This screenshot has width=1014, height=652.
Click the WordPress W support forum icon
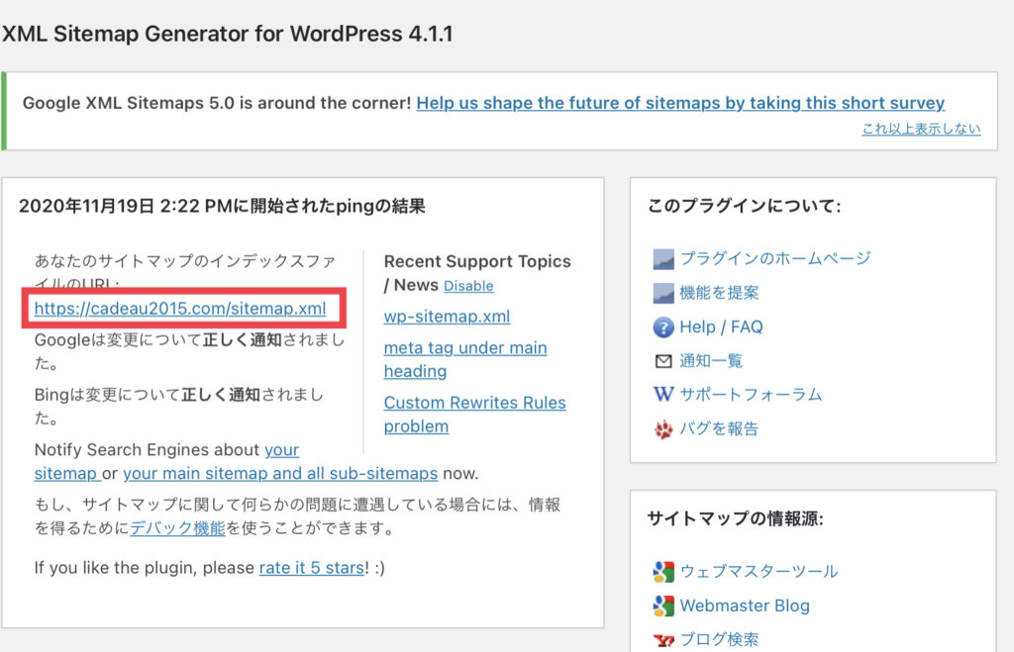[662, 394]
